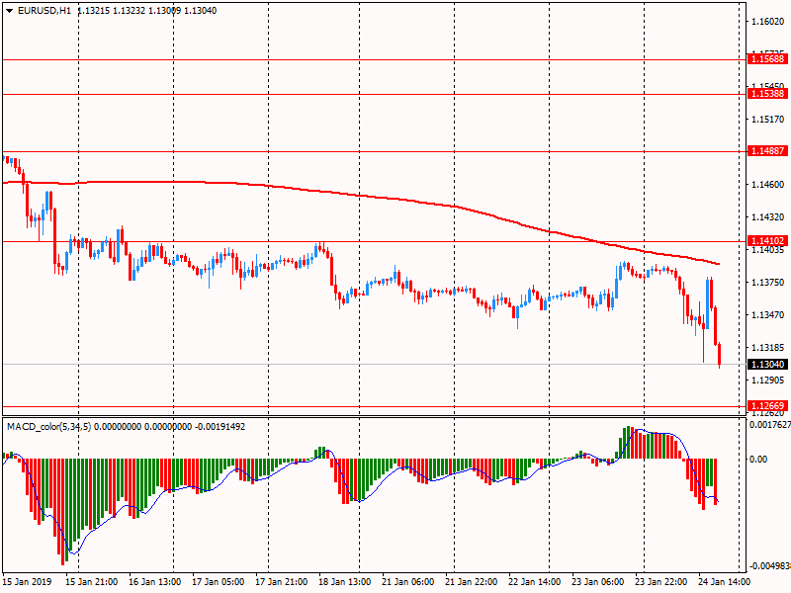Click the 1.12905 price scale value
Image resolution: width=791 pixels, height=593 pixels.
point(768,380)
